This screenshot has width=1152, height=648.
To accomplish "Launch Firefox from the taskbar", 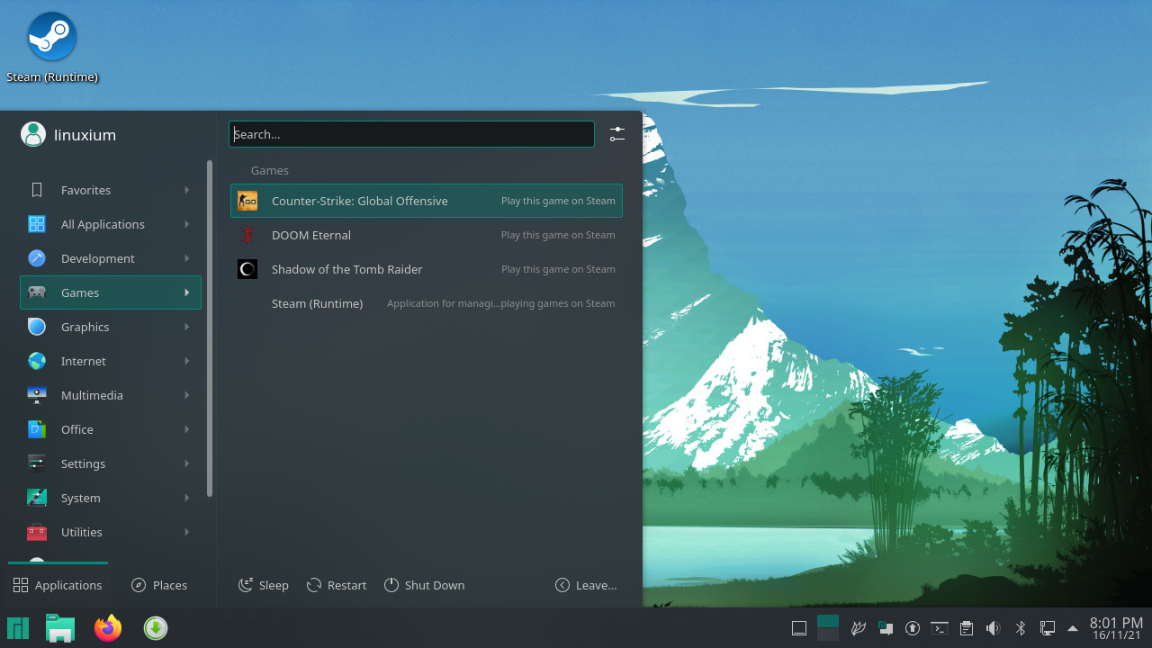I will (108, 628).
